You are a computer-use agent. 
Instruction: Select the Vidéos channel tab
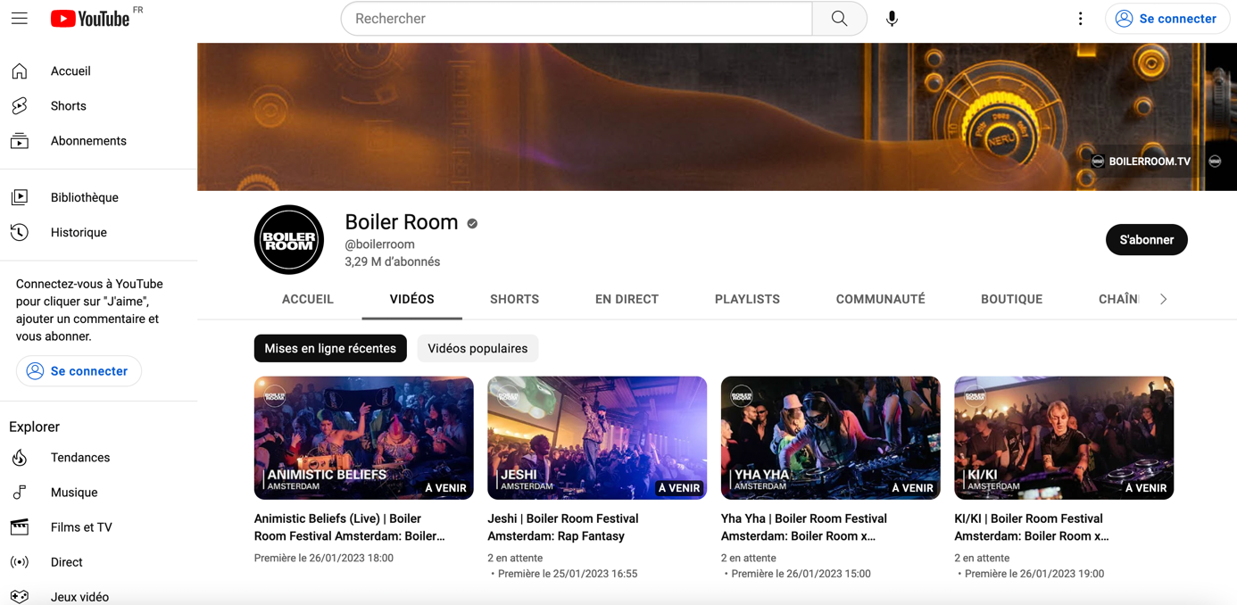[412, 299]
